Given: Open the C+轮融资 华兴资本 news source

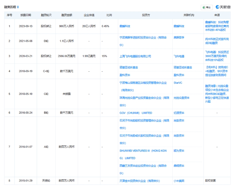Looking at the screenshot, I should point(217,71).
